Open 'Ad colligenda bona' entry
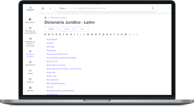The image size is (194, 107). [x=56, y=83]
